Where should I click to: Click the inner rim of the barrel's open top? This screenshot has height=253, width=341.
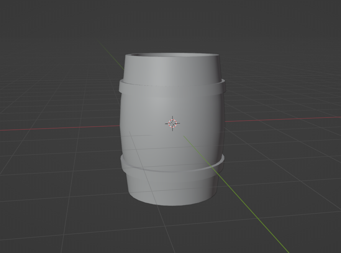[174, 55]
